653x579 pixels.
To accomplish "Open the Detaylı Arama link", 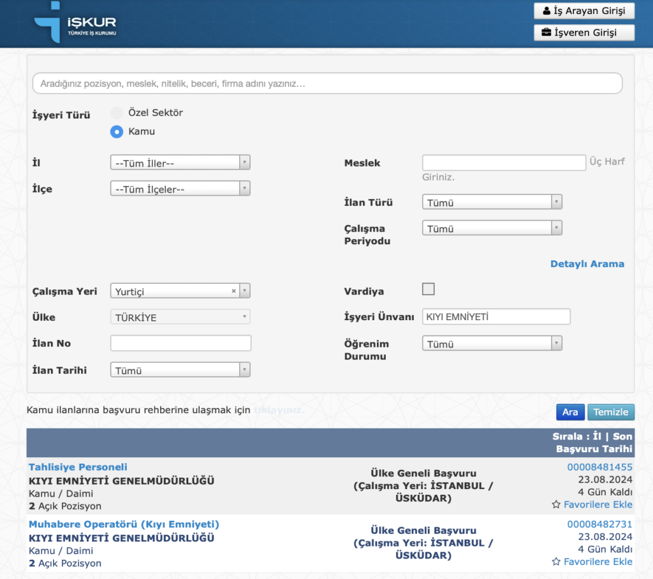I will [587, 263].
